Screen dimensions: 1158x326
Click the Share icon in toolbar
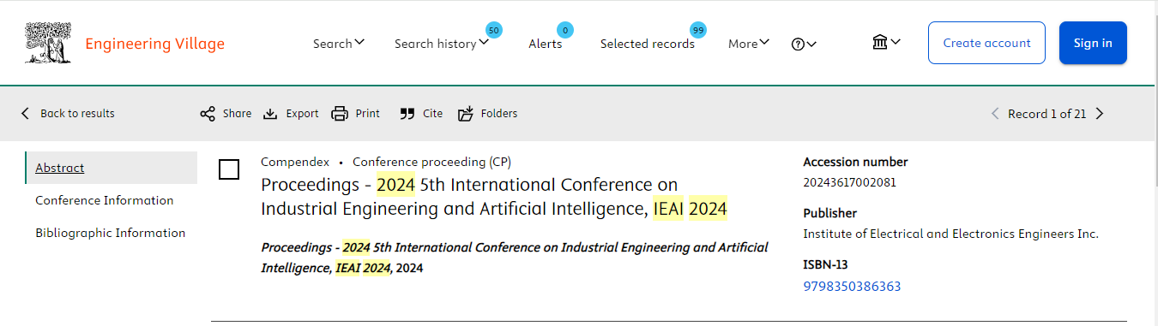[208, 114]
